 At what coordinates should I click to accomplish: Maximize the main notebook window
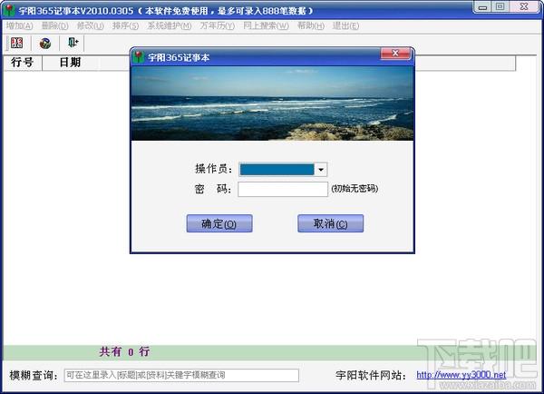(x=500, y=7)
